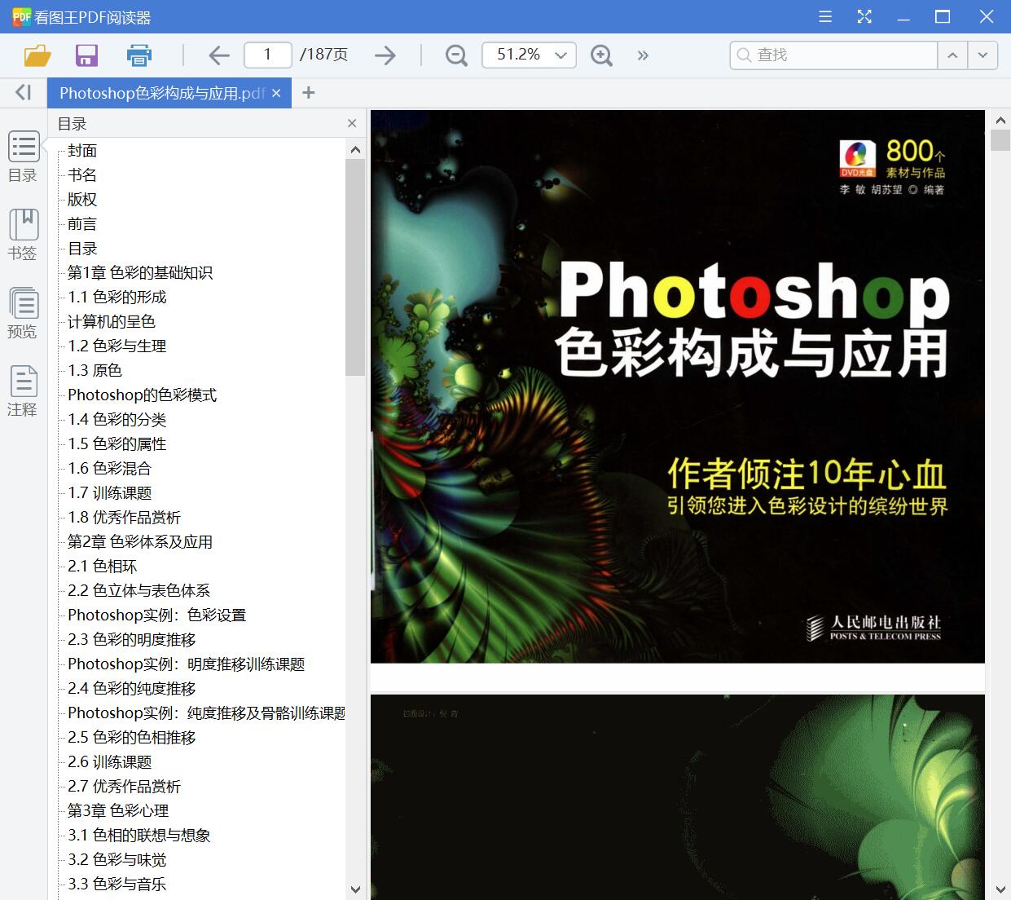Open the 目录 sidebar panel icon
The width and height of the screenshot is (1011, 900).
[24, 157]
